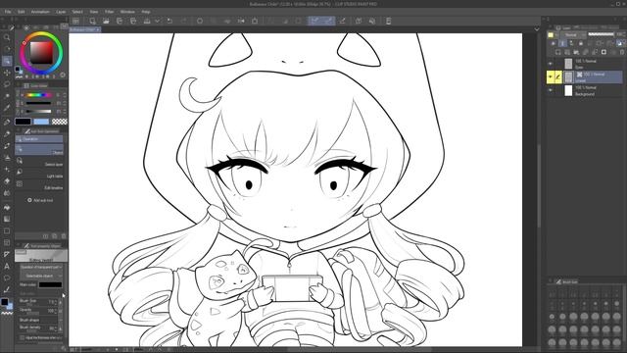Delete sub tool via trash icon
The width and height of the screenshot is (627, 353).
(x=63, y=236)
